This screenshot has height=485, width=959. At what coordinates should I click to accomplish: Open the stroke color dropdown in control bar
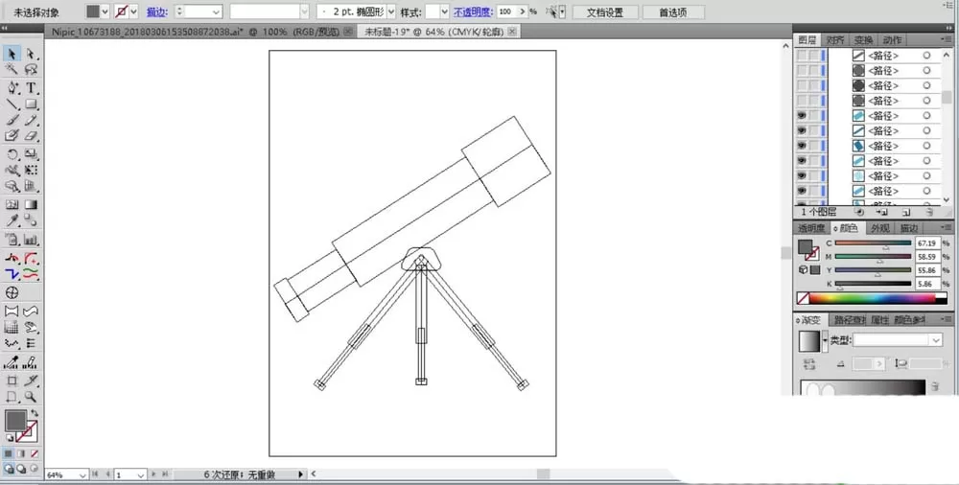[x=133, y=12]
